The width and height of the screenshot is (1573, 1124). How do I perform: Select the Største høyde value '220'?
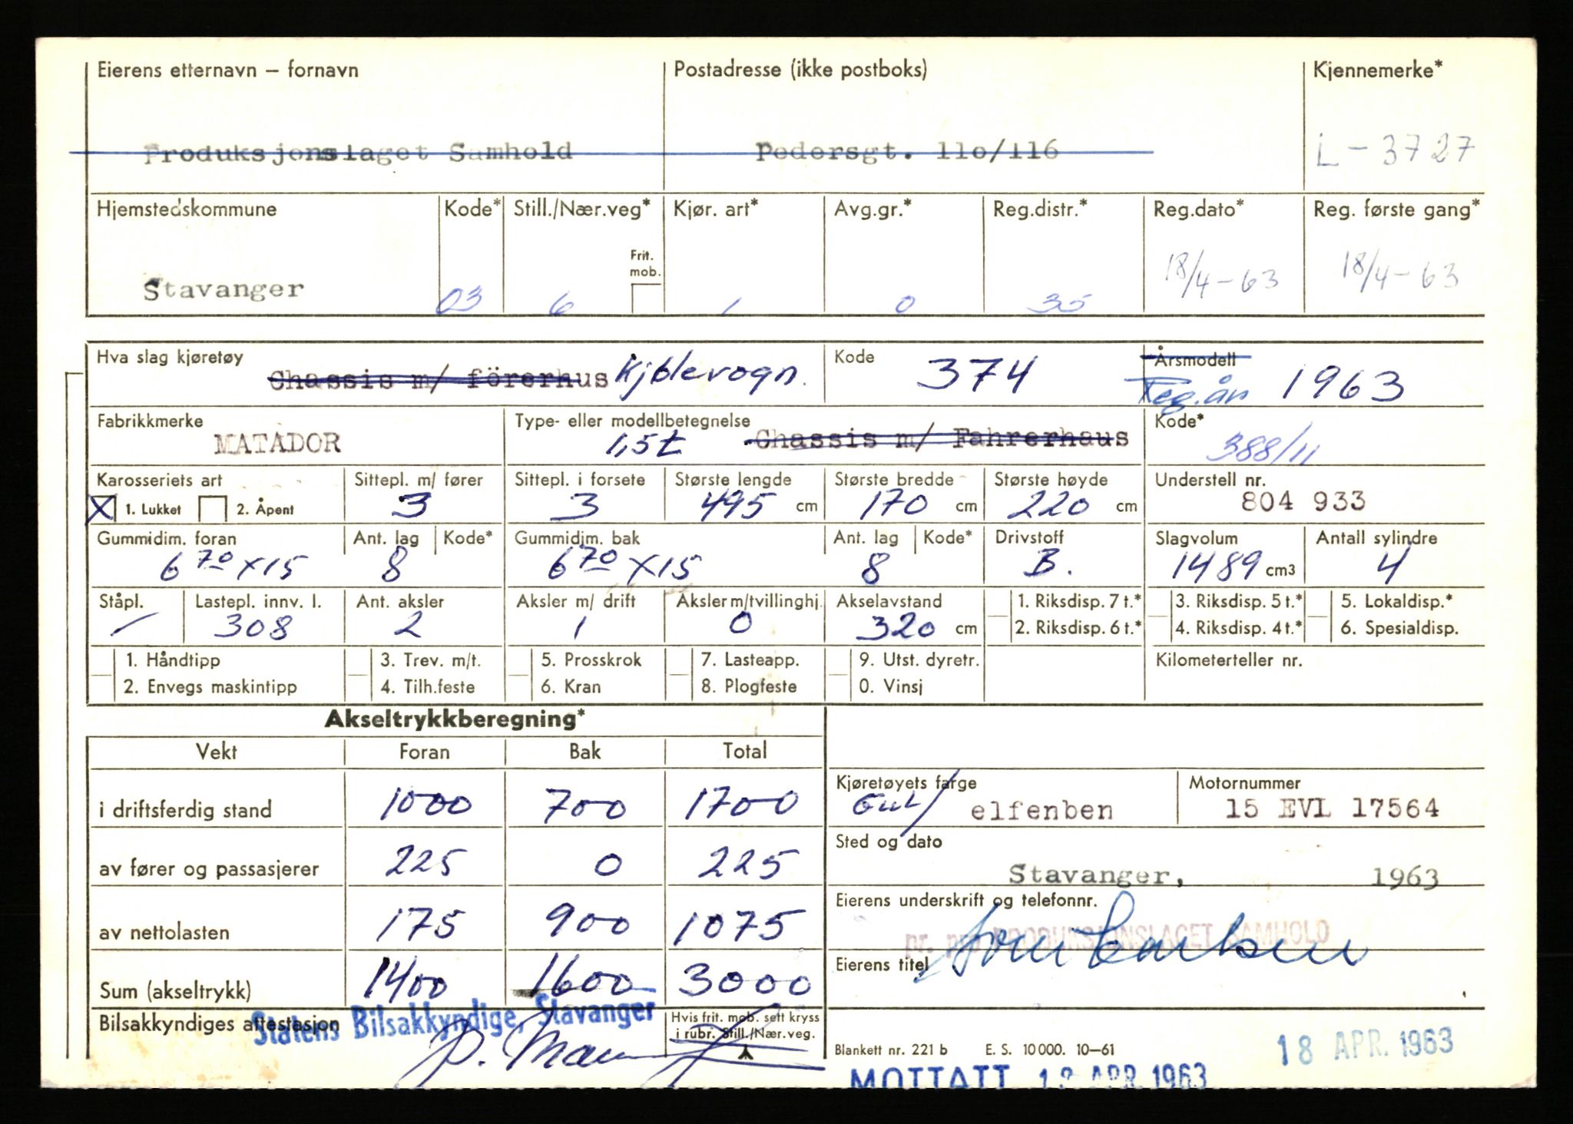pyautogui.click(x=1048, y=505)
